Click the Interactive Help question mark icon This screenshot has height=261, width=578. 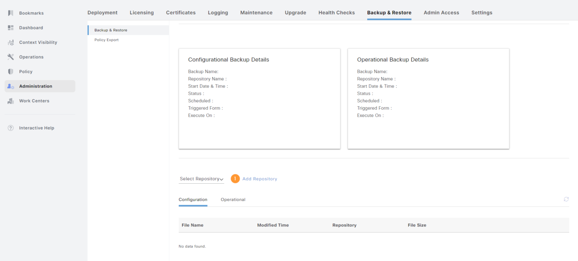point(10,128)
